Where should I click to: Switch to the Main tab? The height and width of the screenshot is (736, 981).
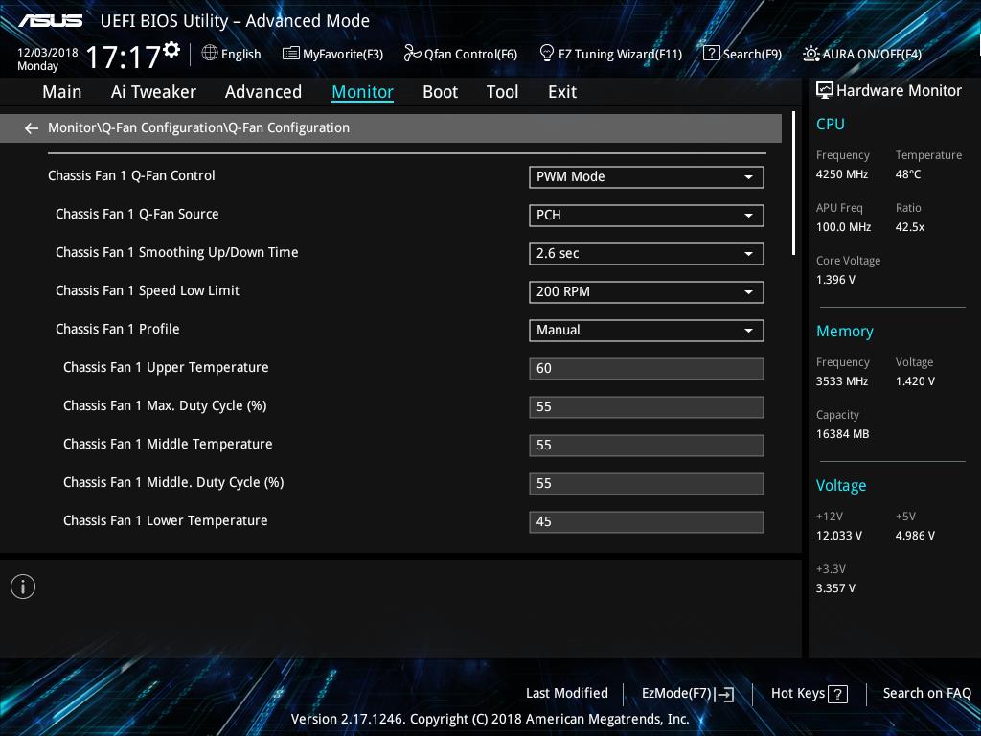(62, 92)
